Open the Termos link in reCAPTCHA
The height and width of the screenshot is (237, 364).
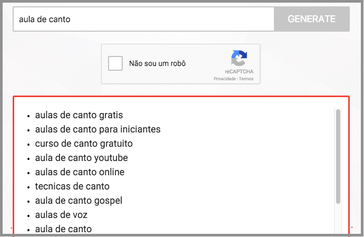click(246, 79)
